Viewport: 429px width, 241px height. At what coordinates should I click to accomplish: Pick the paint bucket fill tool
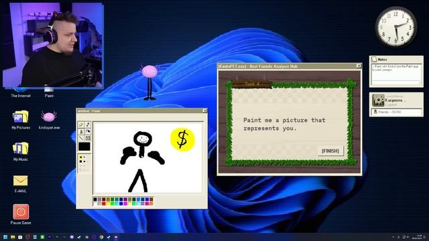click(x=88, y=131)
